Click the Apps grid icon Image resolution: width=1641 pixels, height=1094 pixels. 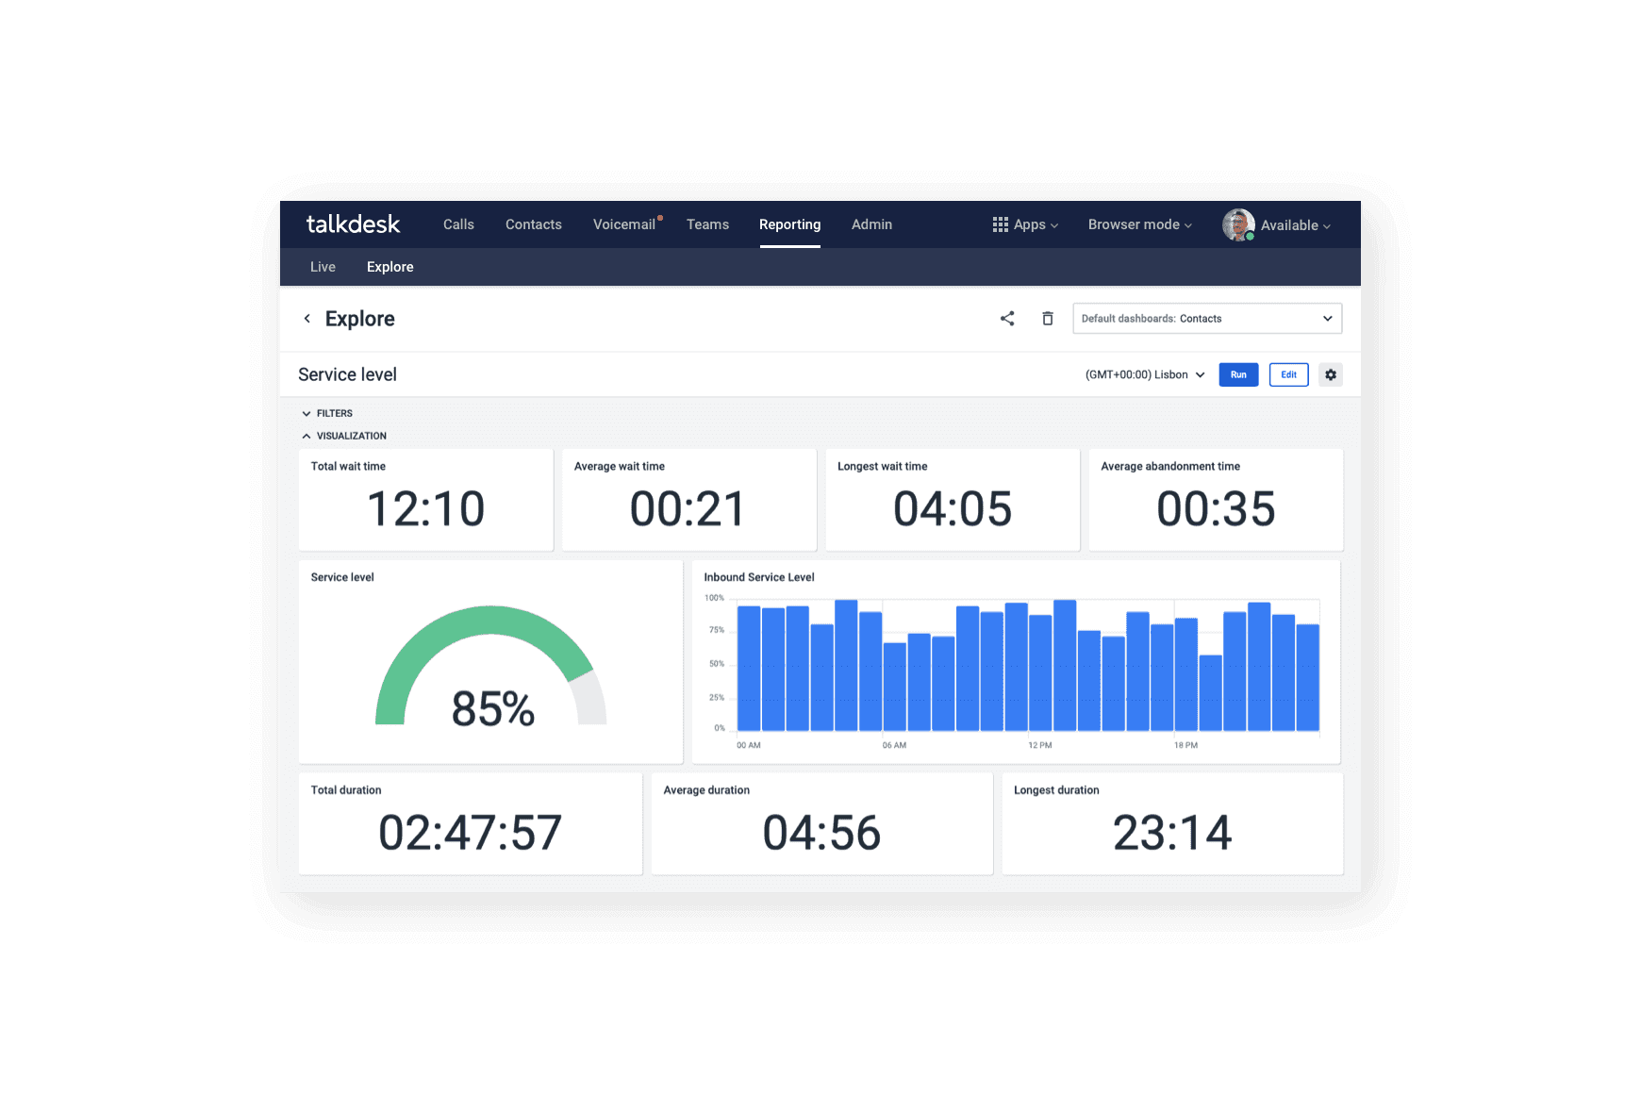(1000, 224)
